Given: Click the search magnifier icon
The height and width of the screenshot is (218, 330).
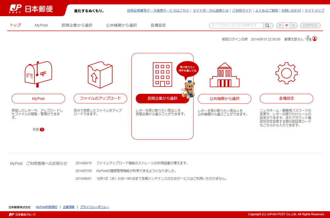Looking at the screenshot, I should (x=267, y=25).
